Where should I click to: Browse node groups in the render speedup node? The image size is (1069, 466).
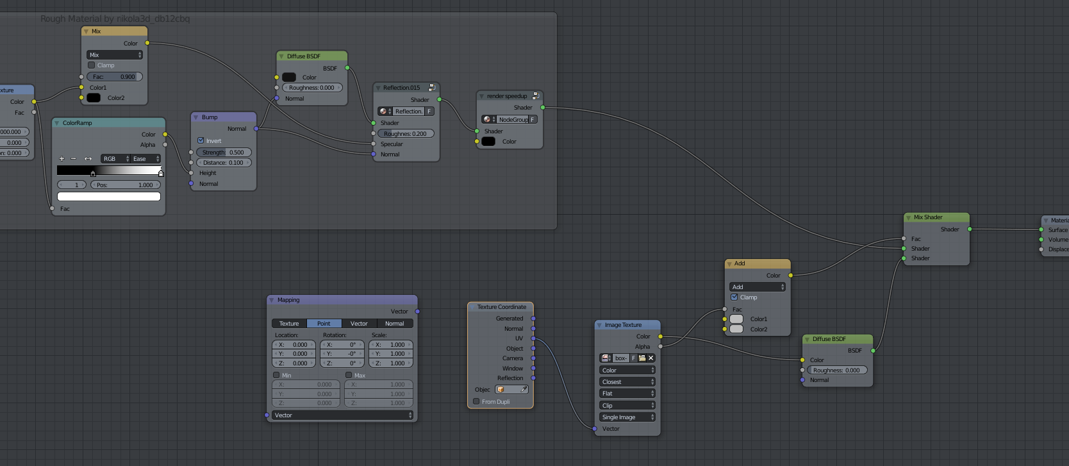489,119
